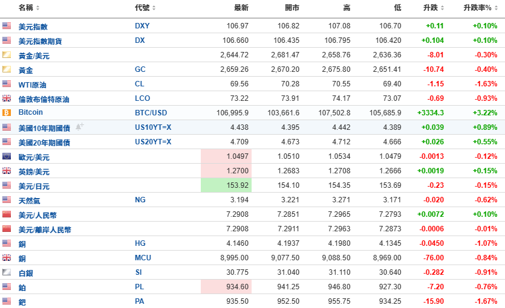Viewport: 505px width, 308px height.
Task: Open the BTC/USD symbol link
Action: click(x=151, y=113)
